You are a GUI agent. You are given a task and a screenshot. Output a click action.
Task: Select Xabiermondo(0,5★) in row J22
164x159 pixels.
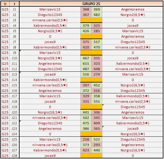pyautogui.click(x=133, y=123)
